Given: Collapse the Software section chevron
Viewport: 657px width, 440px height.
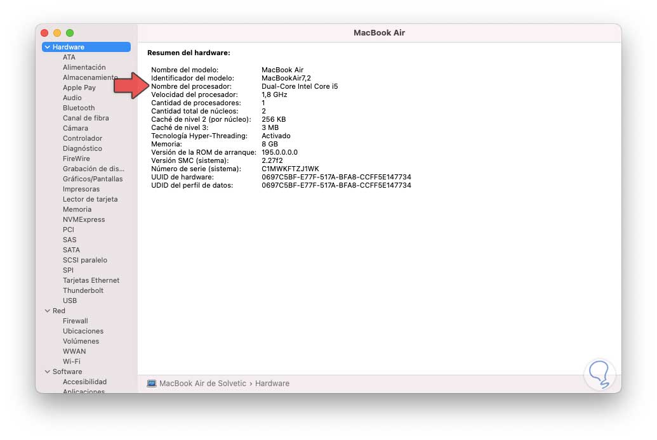Looking at the screenshot, I should [x=48, y=372].
